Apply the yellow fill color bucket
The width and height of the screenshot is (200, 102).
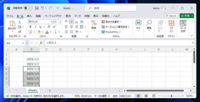(39, 32)
